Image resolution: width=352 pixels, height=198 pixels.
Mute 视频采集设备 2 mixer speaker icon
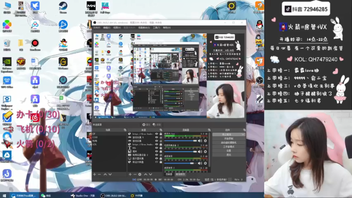coord(200,151)
